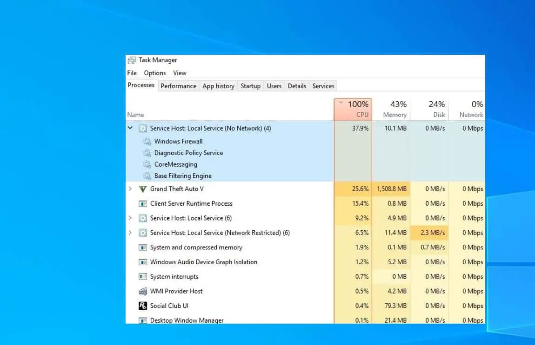The height and width of the screenshot is (345, 535).
Task: Click the Diagnostic Policy Service gear icon
Action: (147, 153)
